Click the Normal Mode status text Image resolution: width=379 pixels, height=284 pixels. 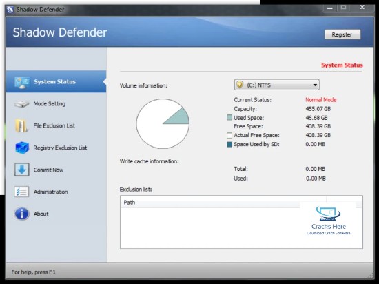tap(320, 100)
